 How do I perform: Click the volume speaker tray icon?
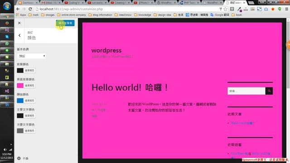(x=5, y=149)
